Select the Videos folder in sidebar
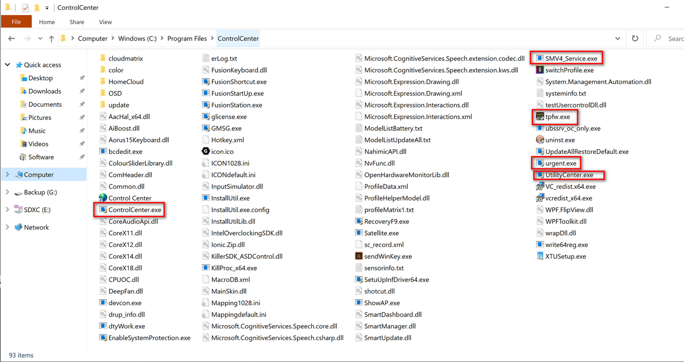Viewport: 684px width, 362px height. [38, 144]
